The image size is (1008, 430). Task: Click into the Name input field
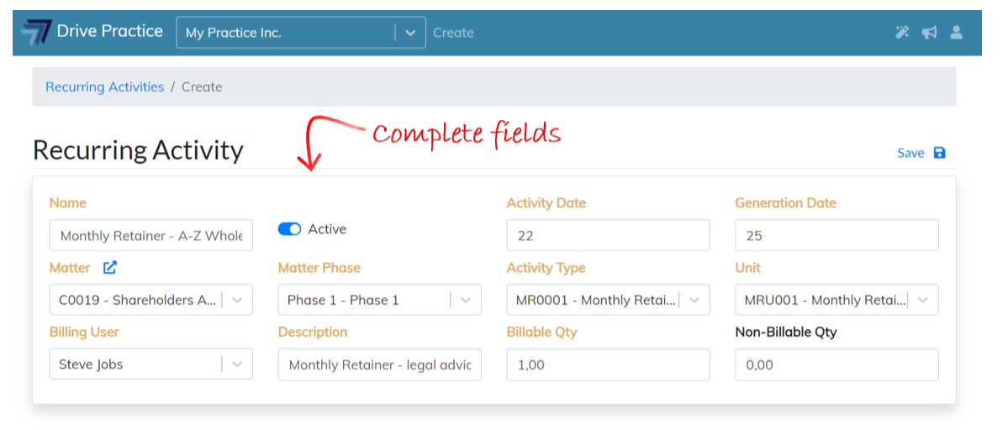tap(151, 236)
